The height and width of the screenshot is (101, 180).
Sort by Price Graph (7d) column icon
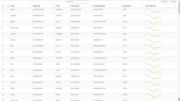(x=175, y=6)
